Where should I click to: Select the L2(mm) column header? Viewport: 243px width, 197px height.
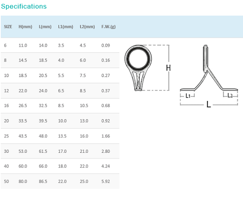click(x=87, y=27)
